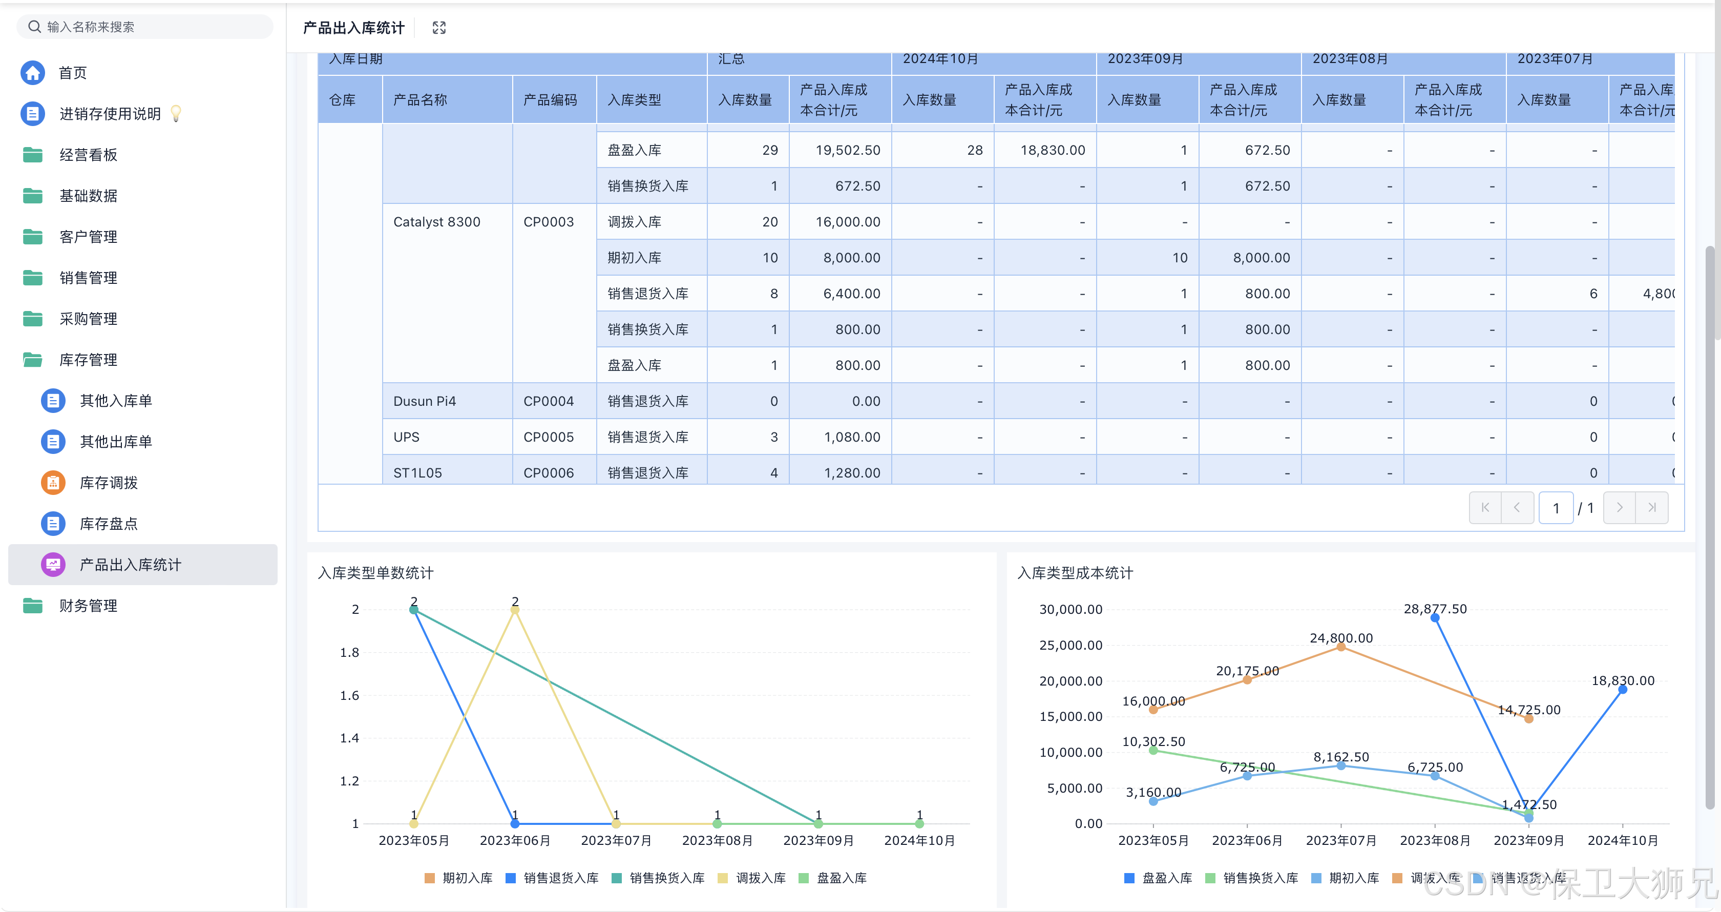
Task: Click the 库存盘点 icon
Action: 53,524
